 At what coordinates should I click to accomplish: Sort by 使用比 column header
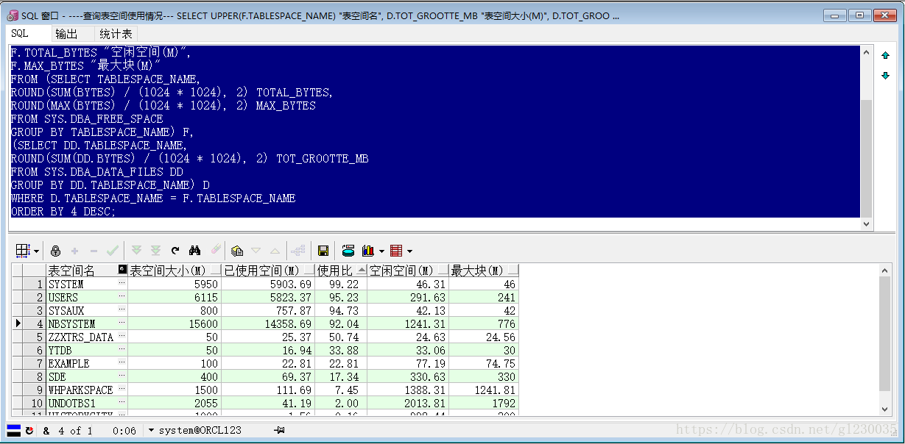tap(340, 271)
